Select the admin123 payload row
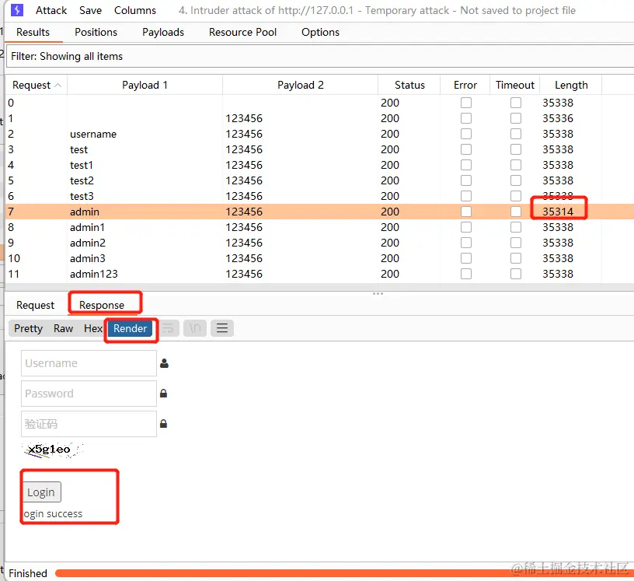The height and width of the screenshot is (581, 634). 319,274
